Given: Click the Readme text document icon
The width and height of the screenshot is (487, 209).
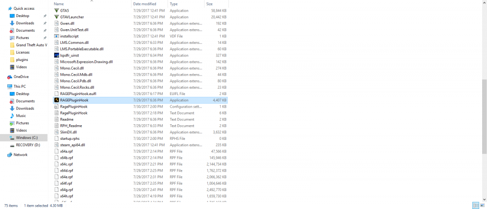Looking at the screenshot, I should (x=56, y=119).
